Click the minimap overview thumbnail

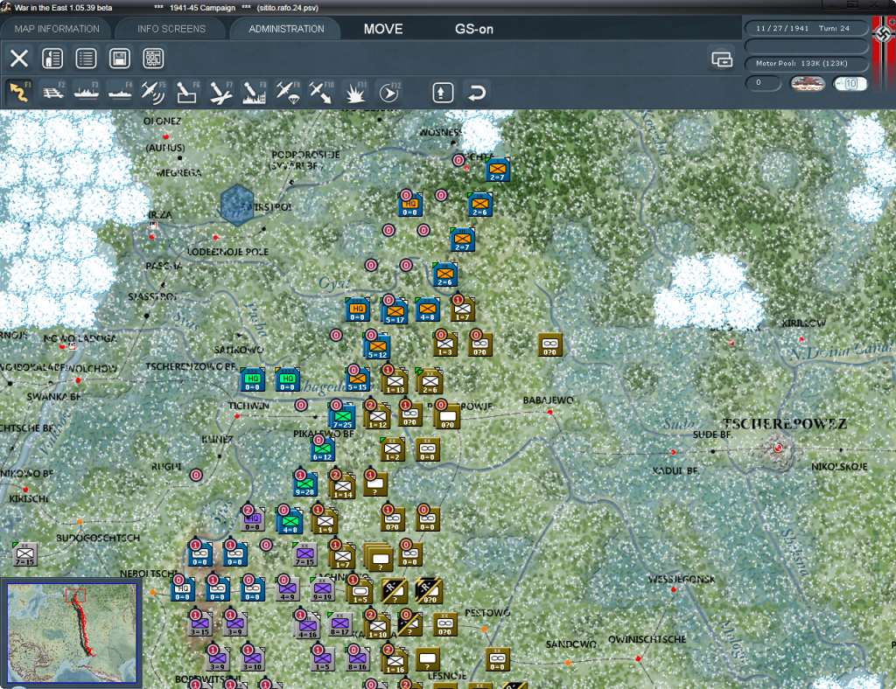[x=72, y=632]
